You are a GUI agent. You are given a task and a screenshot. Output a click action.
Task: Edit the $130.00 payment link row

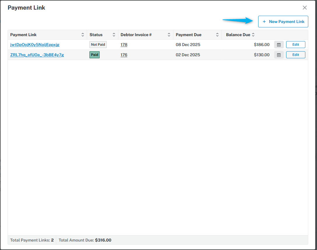point(295,55)
